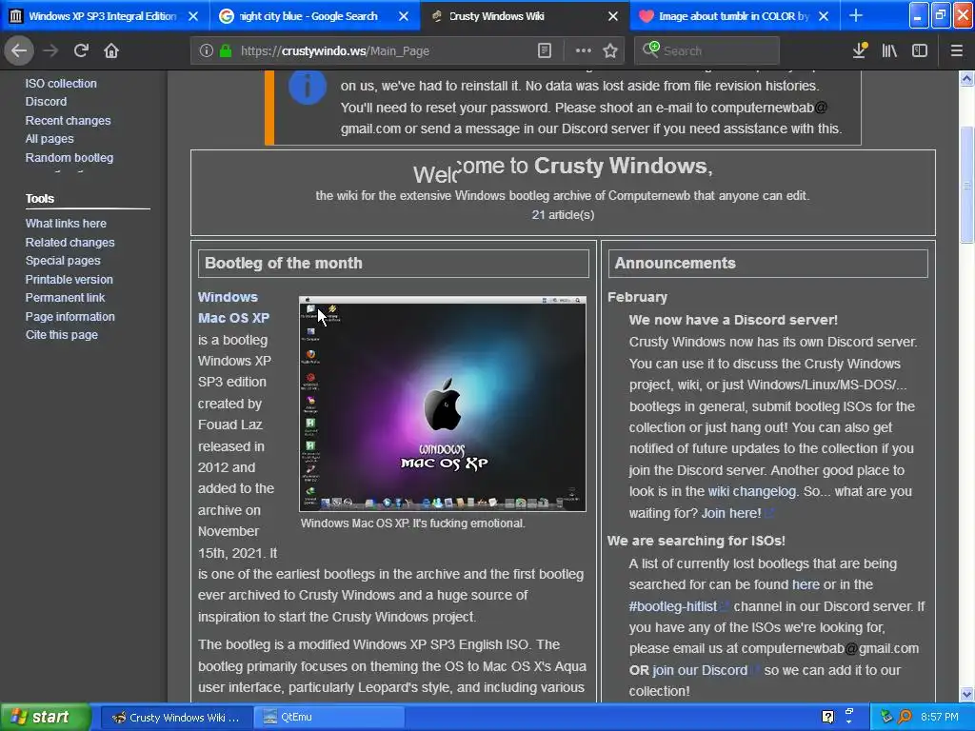The width and height of the screenshot is (975, 731).
Task: Open the downloads panel arrow
Action: click(x=860, y=50)
